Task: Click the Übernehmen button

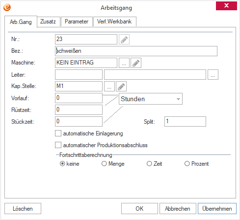Action: pyautogui.click(x=217, y=208)
